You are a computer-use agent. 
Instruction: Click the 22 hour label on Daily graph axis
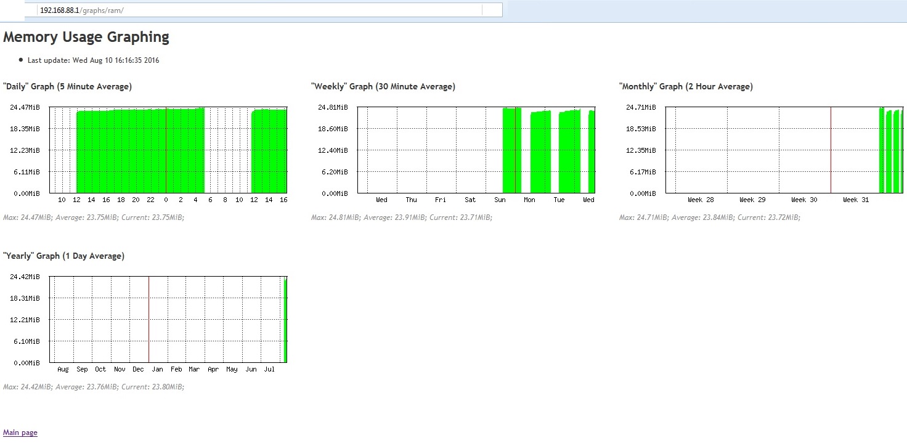151,200
